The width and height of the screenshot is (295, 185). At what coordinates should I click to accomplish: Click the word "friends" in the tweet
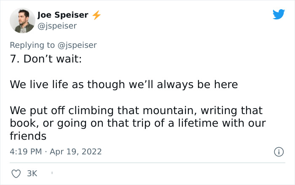tap(28, 136)
